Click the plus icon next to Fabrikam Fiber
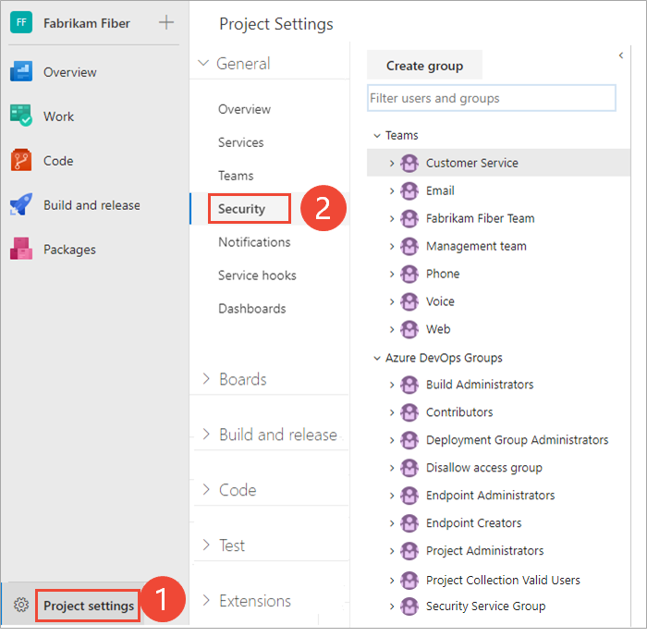This screenshot has width=647, height=637. 166,22
